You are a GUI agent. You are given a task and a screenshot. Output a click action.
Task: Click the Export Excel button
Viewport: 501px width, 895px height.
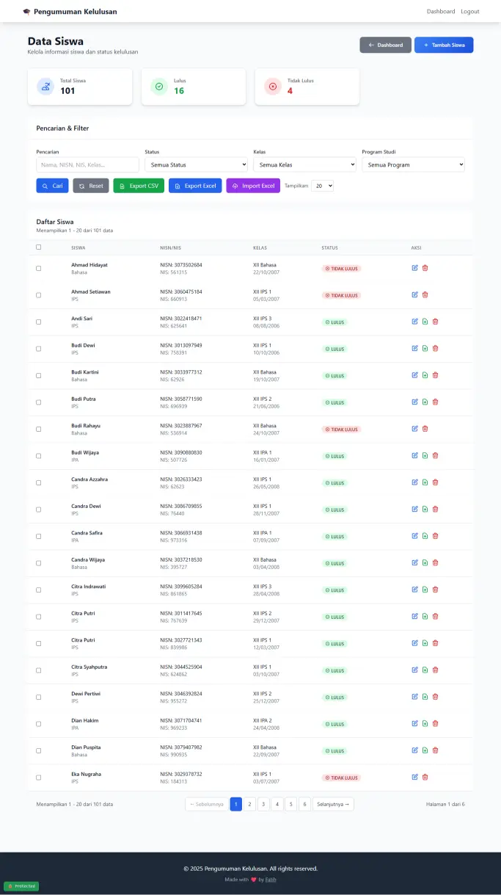click(x=195, y=186)
